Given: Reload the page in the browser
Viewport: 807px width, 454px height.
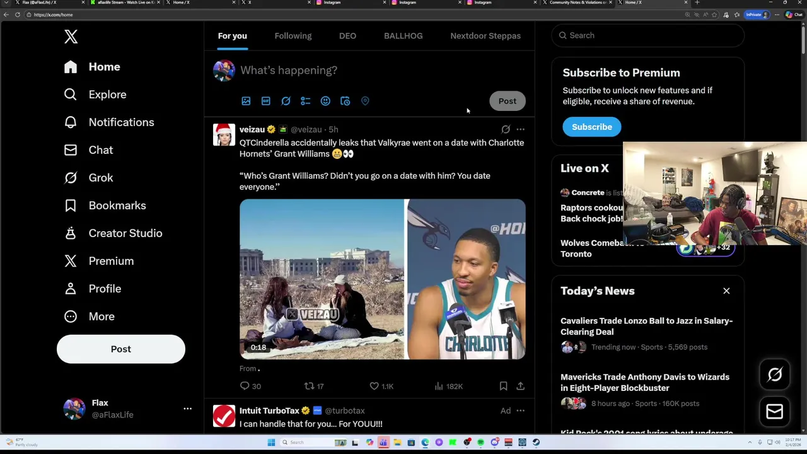Looking at the screenshot, I should pos(17,15).
